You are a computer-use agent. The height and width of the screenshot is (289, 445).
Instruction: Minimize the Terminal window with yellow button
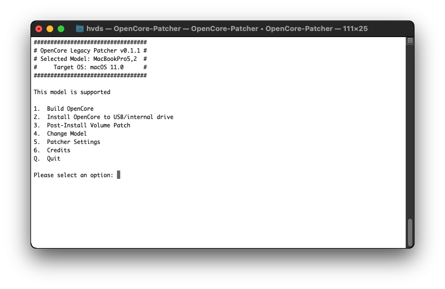50,29
